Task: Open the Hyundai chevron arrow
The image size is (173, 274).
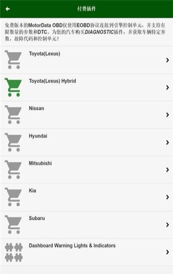Action: [167, 142]
